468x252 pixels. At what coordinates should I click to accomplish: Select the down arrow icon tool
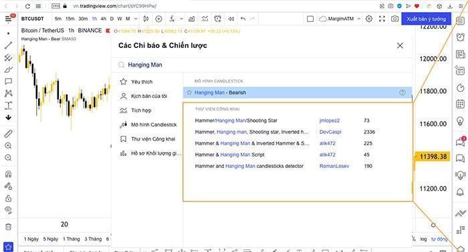tap(8, 117)
